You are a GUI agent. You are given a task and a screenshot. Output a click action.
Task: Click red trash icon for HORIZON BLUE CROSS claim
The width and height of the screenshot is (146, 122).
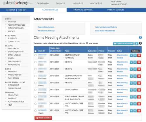[x=139, y=97]
